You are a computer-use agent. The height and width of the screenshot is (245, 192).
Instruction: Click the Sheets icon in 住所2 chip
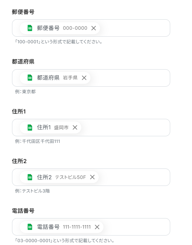(30, 177)
